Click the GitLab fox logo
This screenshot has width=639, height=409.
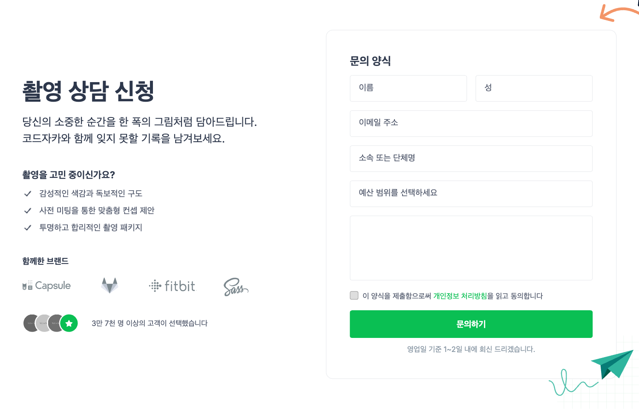coord(109,286)
